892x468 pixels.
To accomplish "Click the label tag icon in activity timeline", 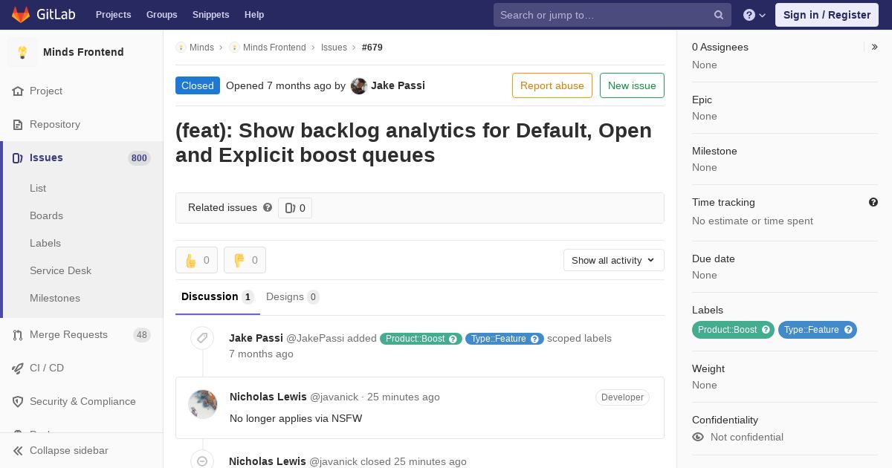I will click(202, 338).
